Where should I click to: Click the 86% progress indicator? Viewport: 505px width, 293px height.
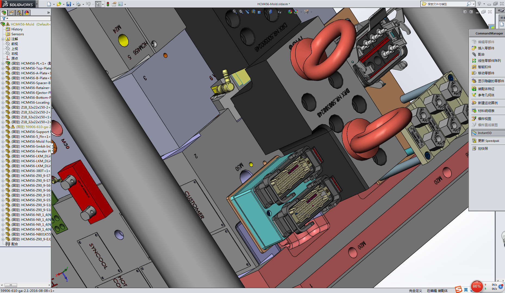476,286
